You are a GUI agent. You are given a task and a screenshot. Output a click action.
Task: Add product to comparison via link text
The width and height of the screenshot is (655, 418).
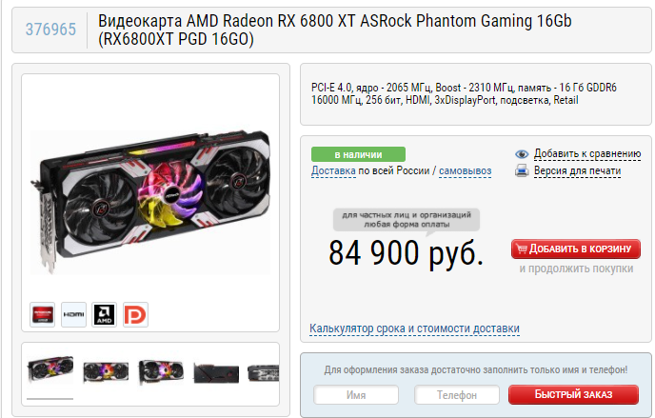587,153
